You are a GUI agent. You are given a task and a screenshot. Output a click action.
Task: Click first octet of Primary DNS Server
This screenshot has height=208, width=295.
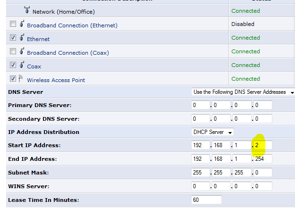coord(201,105)
